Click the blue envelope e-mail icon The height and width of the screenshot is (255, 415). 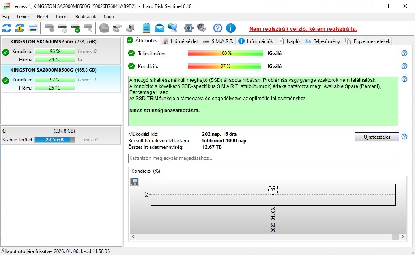coord(159,28)
